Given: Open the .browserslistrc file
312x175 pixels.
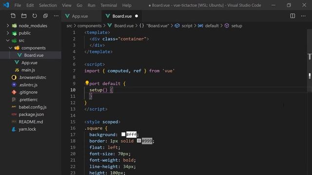Looking at the screenshot, I should pos(33,77).
